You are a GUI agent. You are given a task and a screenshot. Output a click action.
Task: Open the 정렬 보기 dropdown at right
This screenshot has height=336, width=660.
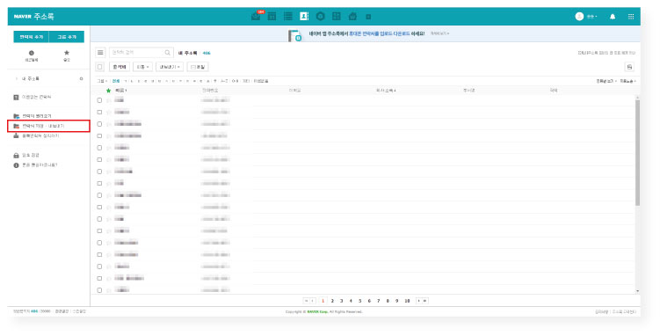606,81
